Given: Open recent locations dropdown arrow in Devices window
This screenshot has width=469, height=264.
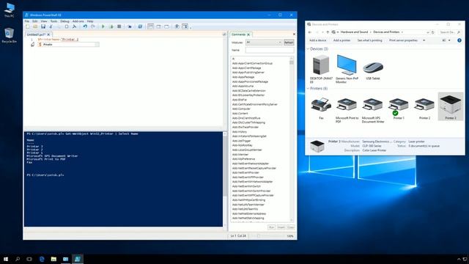Looking at the screenshot, I should (x=322, y=32).
